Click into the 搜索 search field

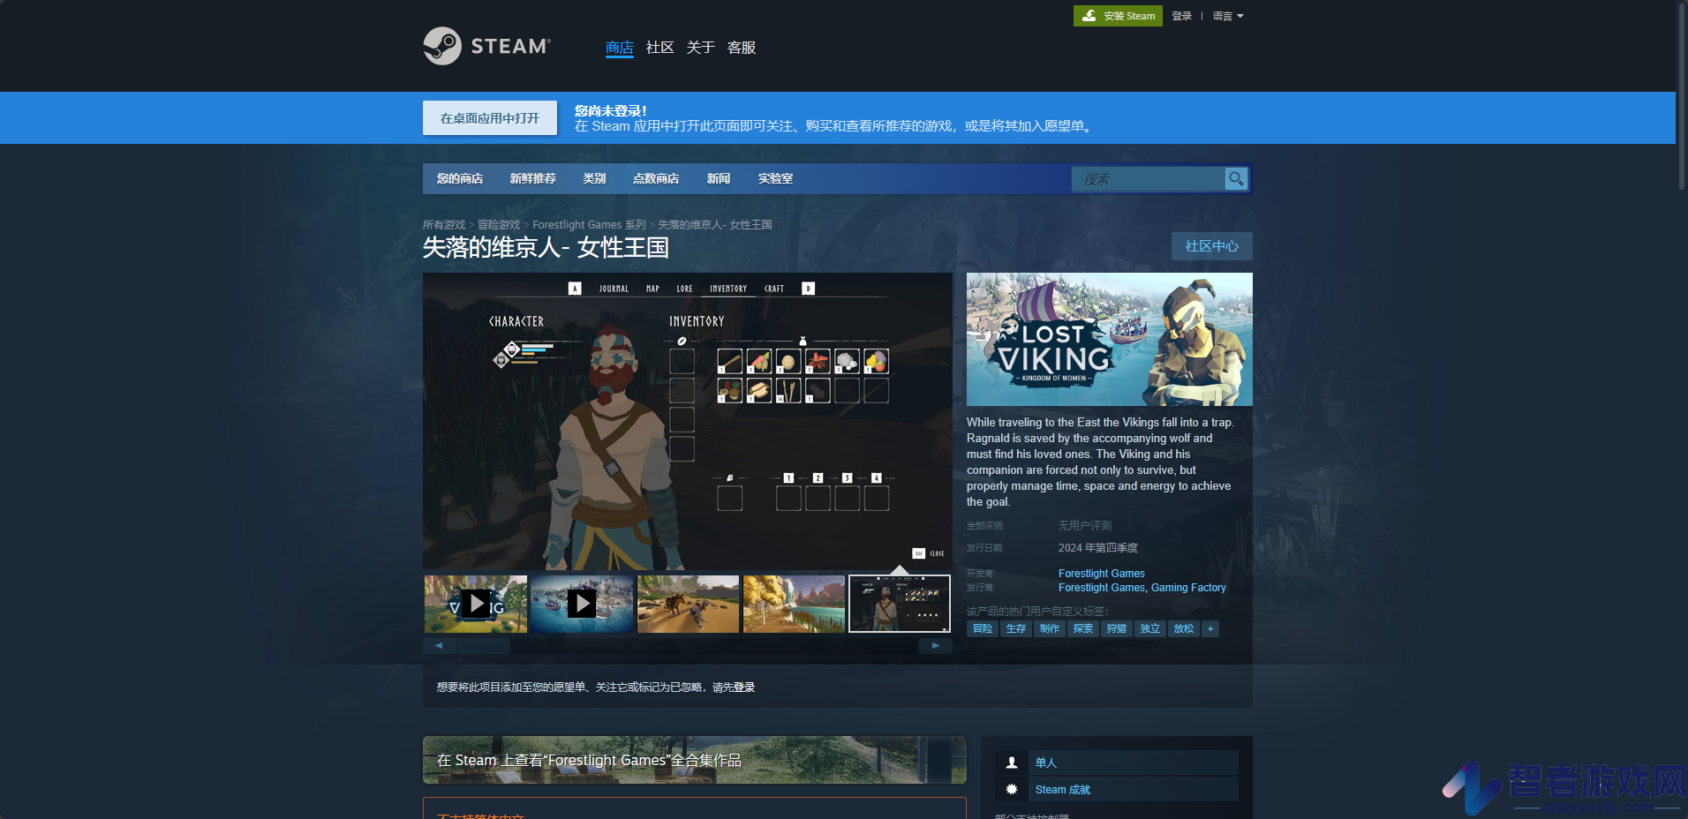tap(1149, 178)
